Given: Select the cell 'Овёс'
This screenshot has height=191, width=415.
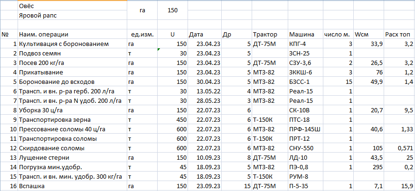Looking at the screenshot, I should (x=73, y=6).
